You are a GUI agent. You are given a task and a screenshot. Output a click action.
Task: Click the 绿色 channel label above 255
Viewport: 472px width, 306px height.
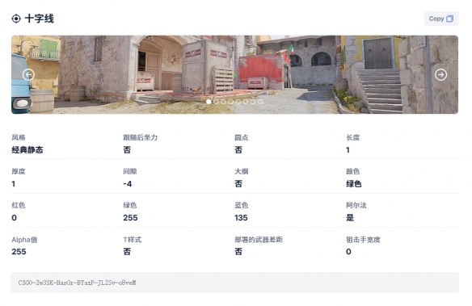point(130,205)
